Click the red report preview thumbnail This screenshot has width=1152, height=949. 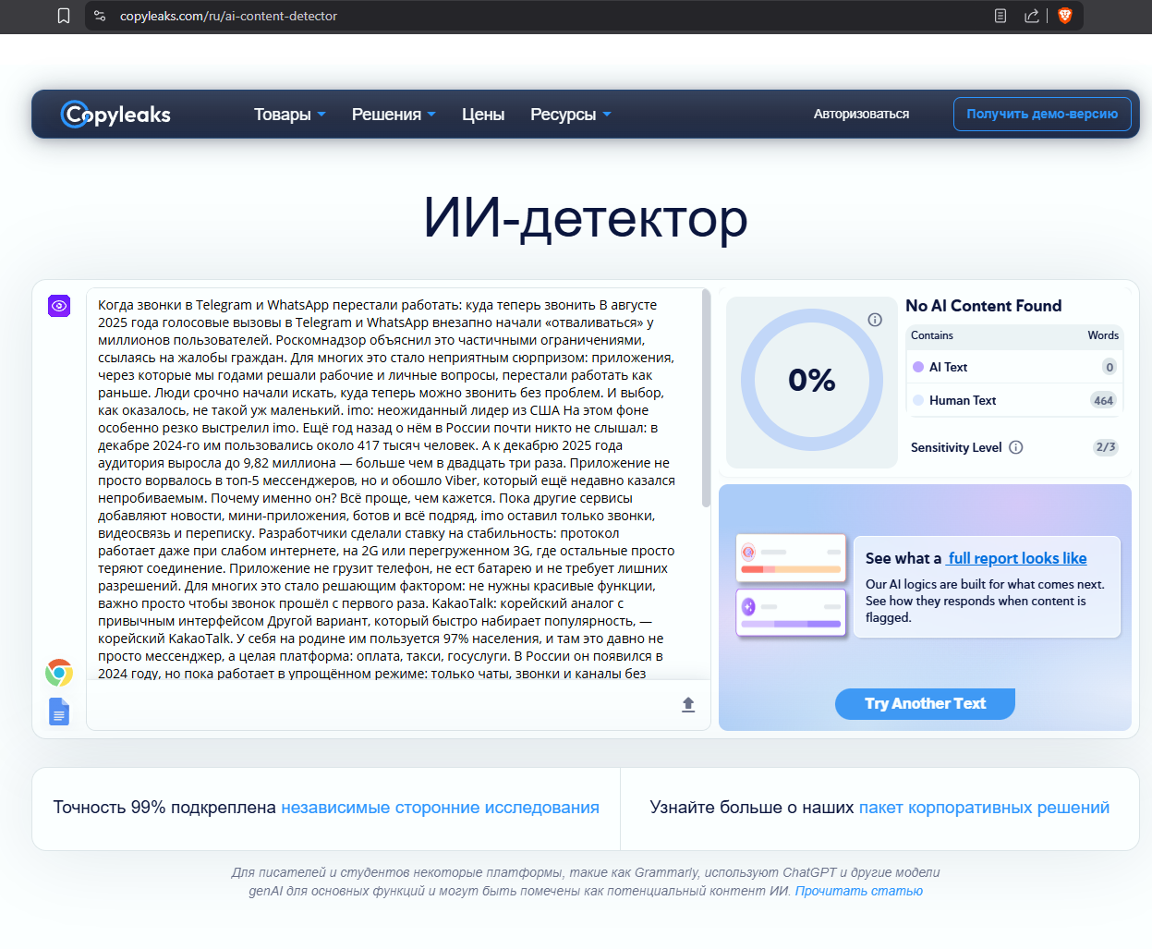(x=791, y=557)
